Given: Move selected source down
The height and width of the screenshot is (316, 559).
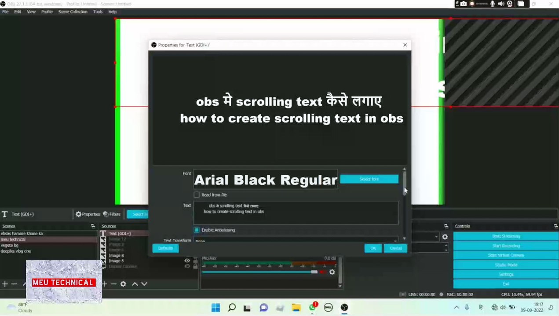Looking at the screenshot, I should point(144,284).
